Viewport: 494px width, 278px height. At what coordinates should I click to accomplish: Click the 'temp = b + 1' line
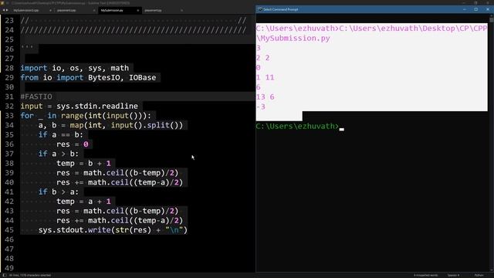tap(83, 163)
